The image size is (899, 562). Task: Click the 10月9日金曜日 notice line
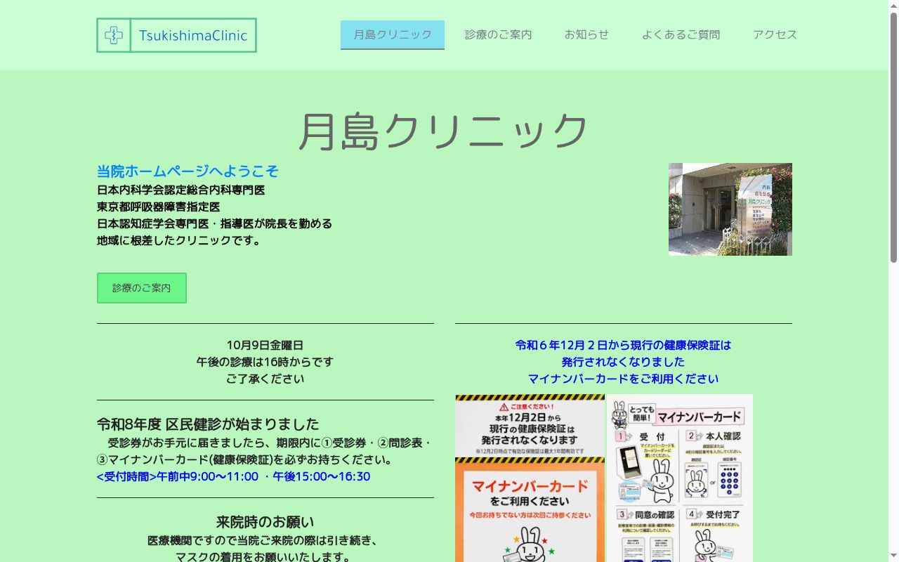point(265,345)
